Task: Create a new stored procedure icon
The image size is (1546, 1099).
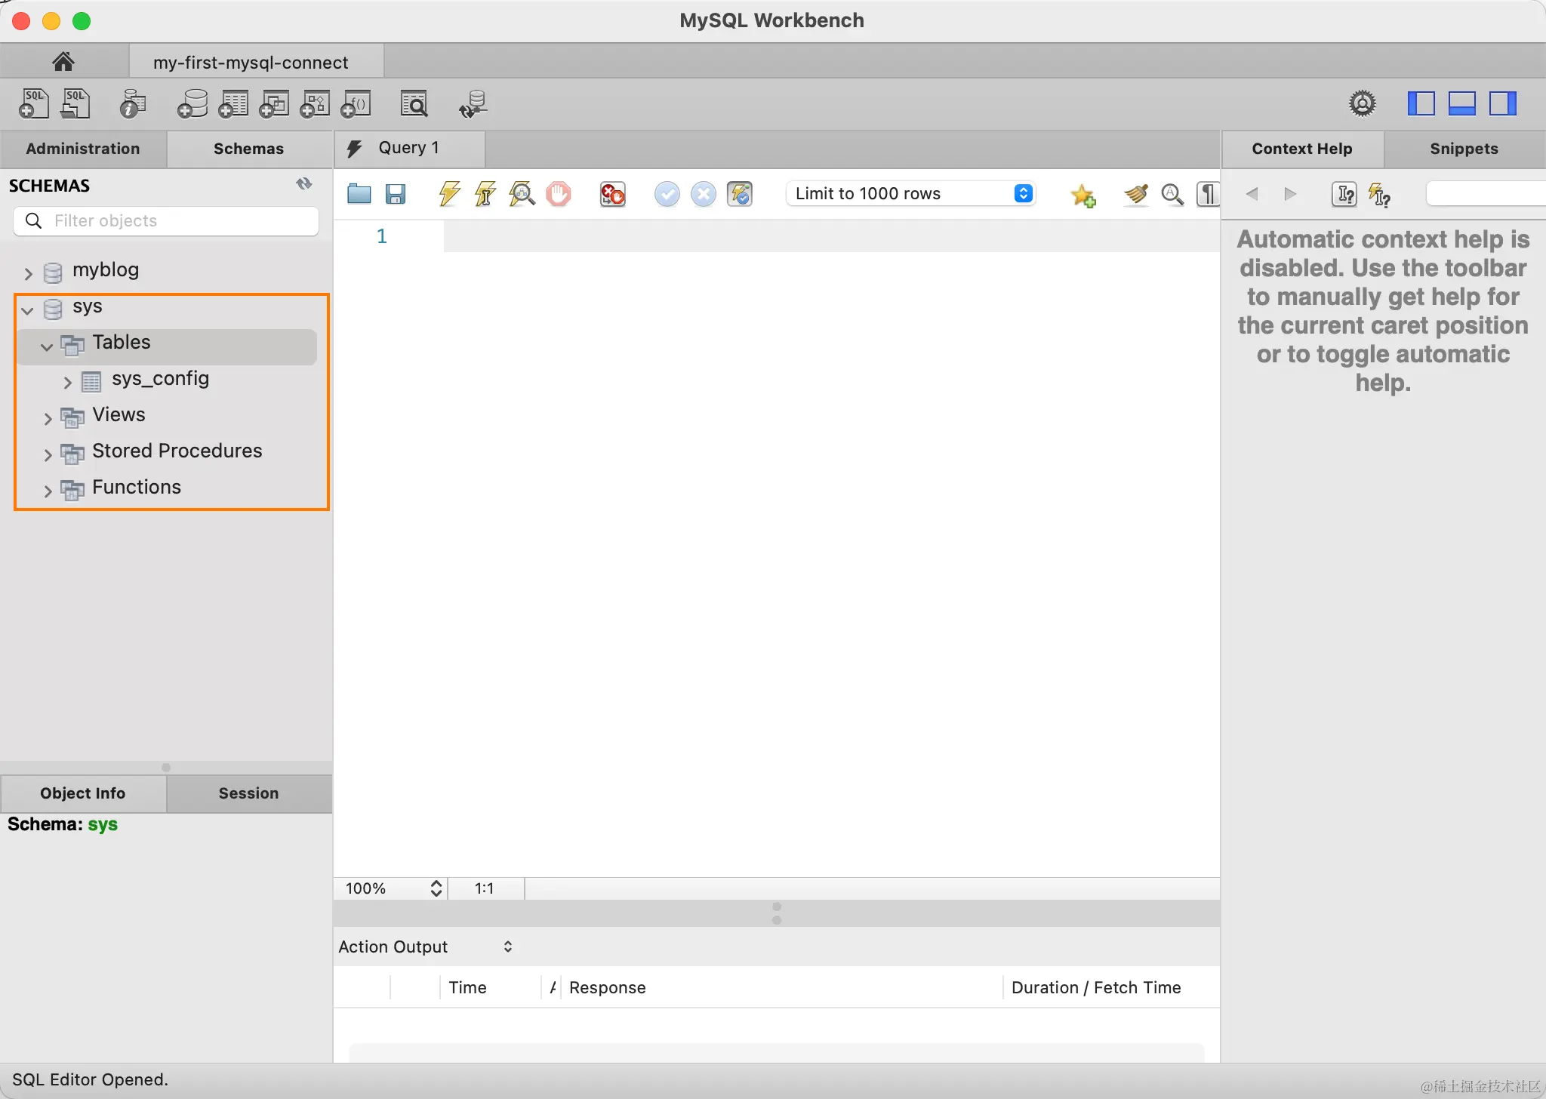Action: [x=315, y=103]
